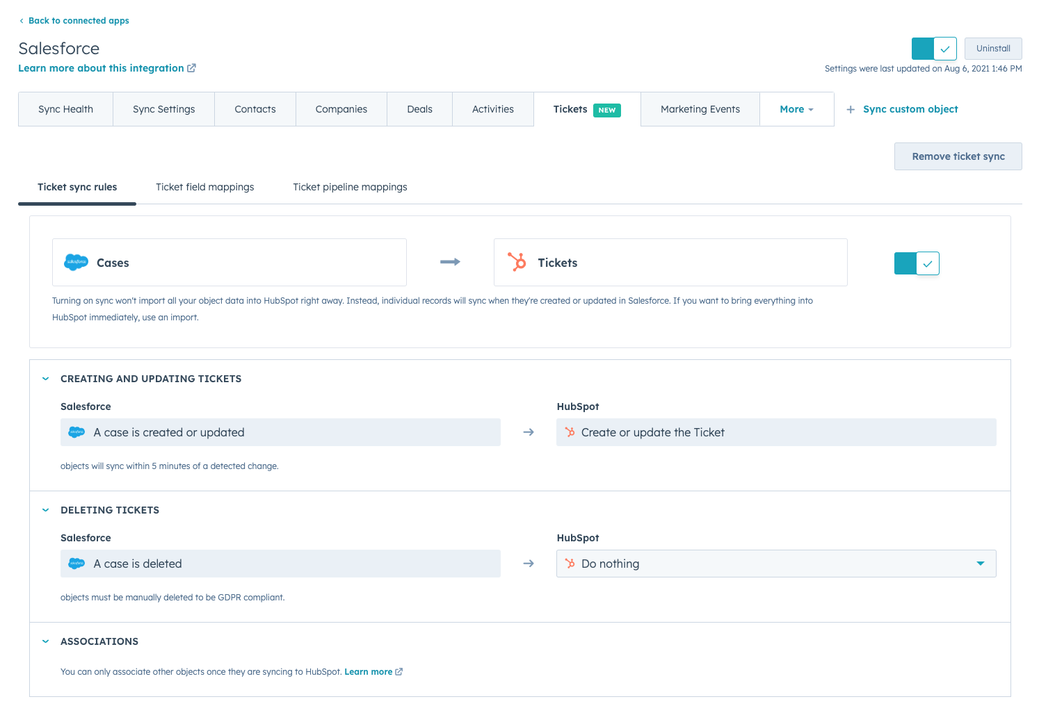The image size is (1039, 722).
Task: Open Ticket pipeline mappings subtab
Action: (350, 187)
